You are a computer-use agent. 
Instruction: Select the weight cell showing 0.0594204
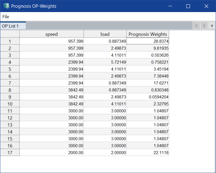click(x=148, y=97)
